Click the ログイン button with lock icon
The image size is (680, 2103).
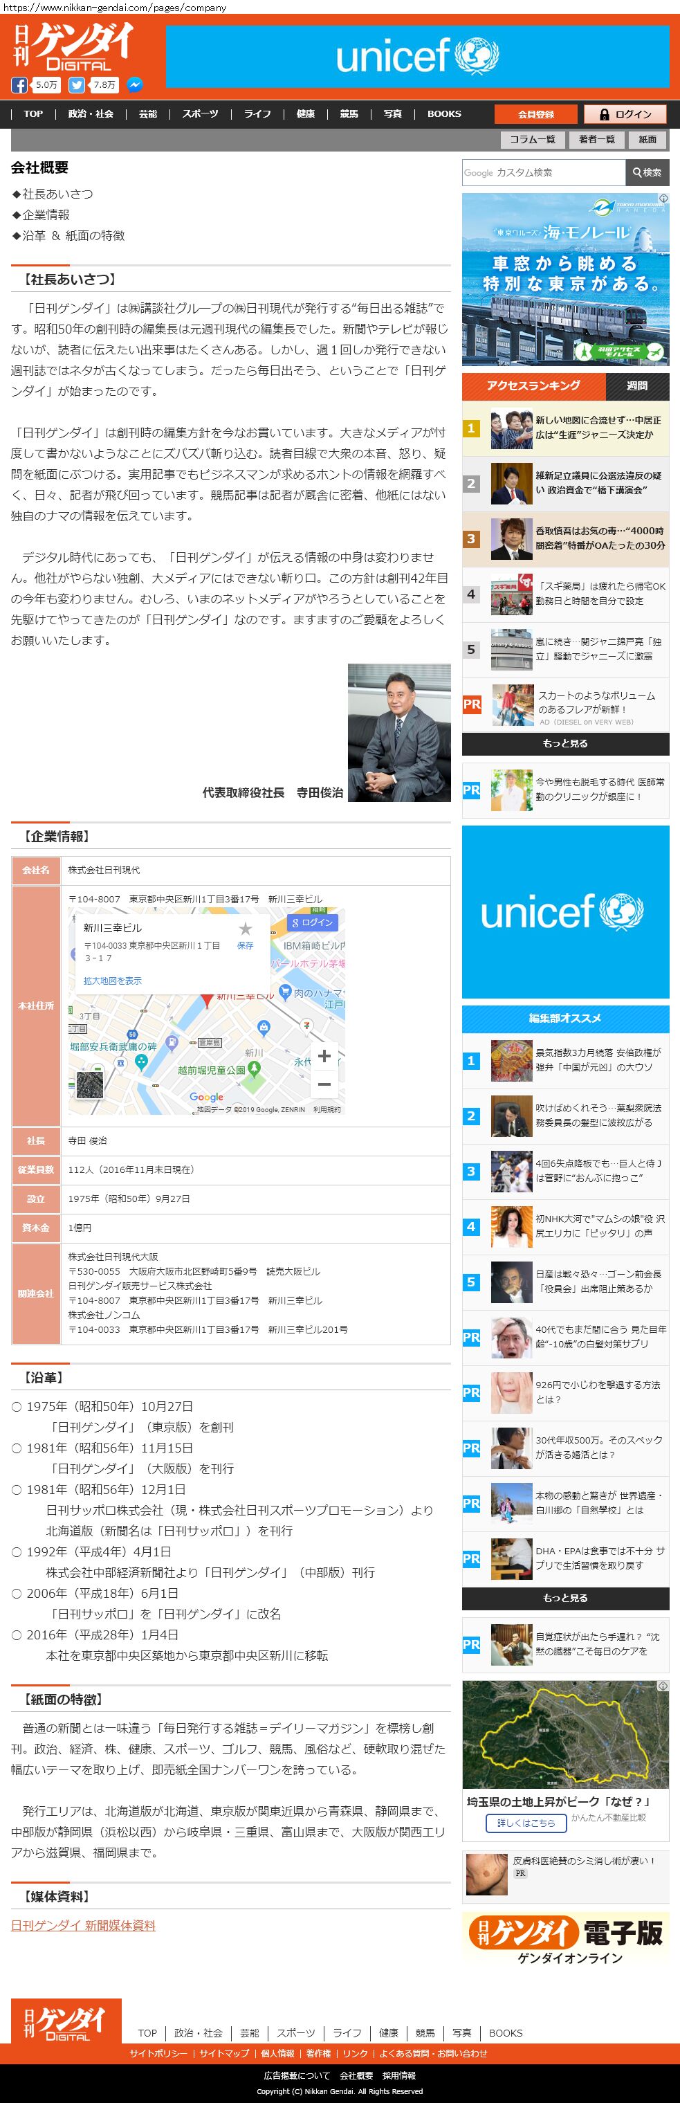tap(625, 114)
